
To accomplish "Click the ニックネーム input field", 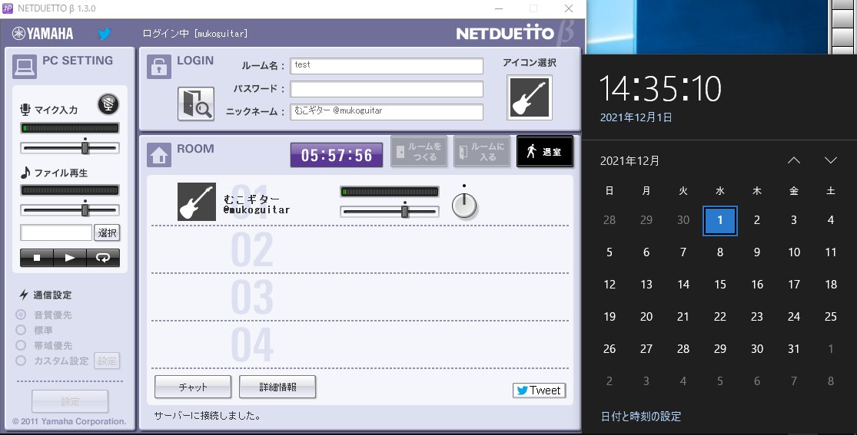I will pyautogui.click(x=387, y=111).
